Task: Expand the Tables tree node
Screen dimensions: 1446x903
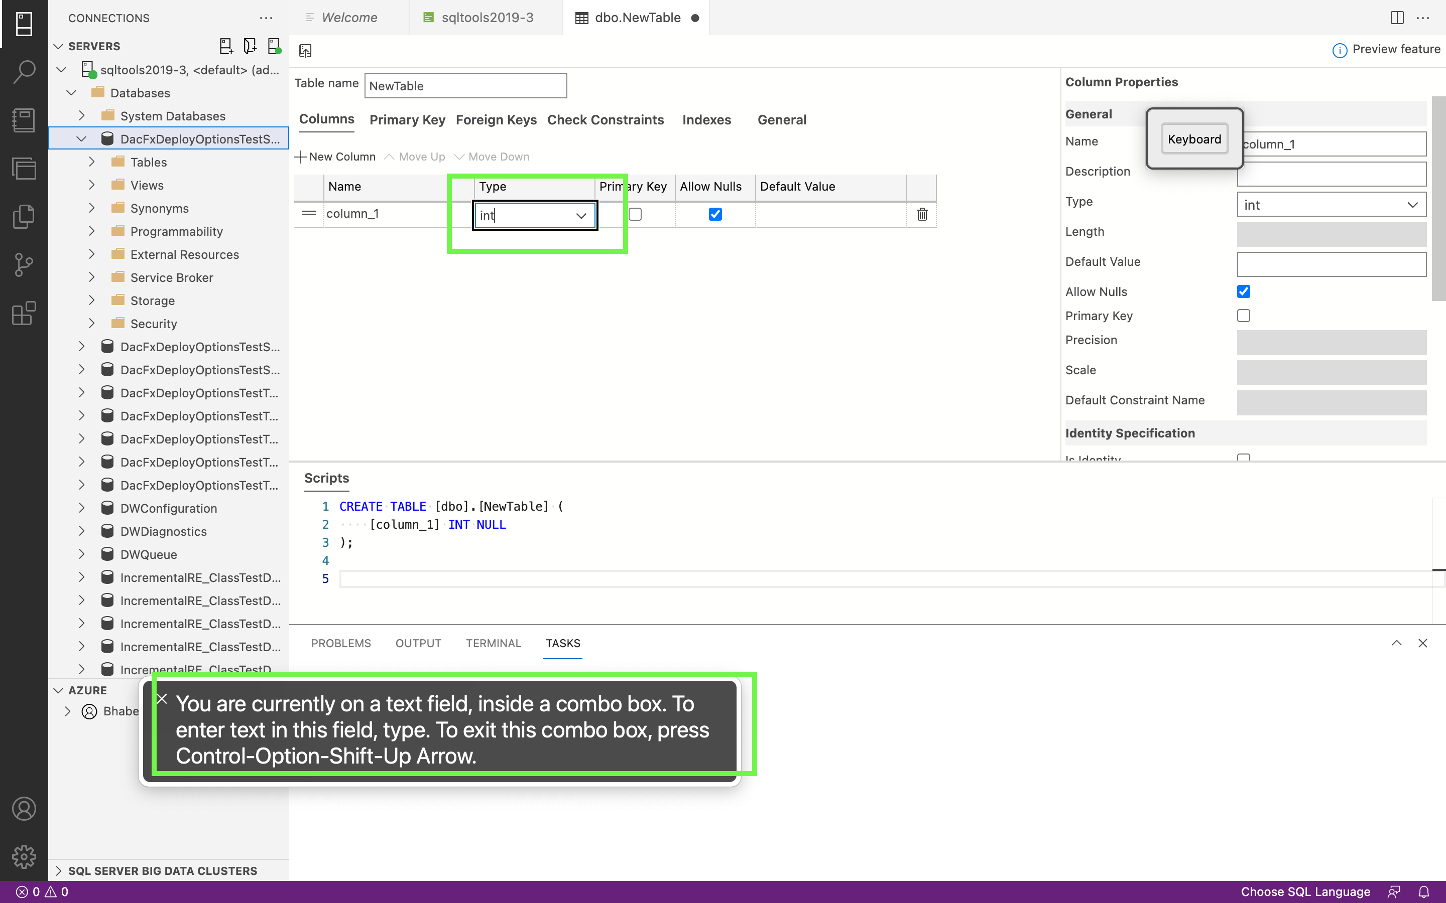Action: click(x=91, y=161)
